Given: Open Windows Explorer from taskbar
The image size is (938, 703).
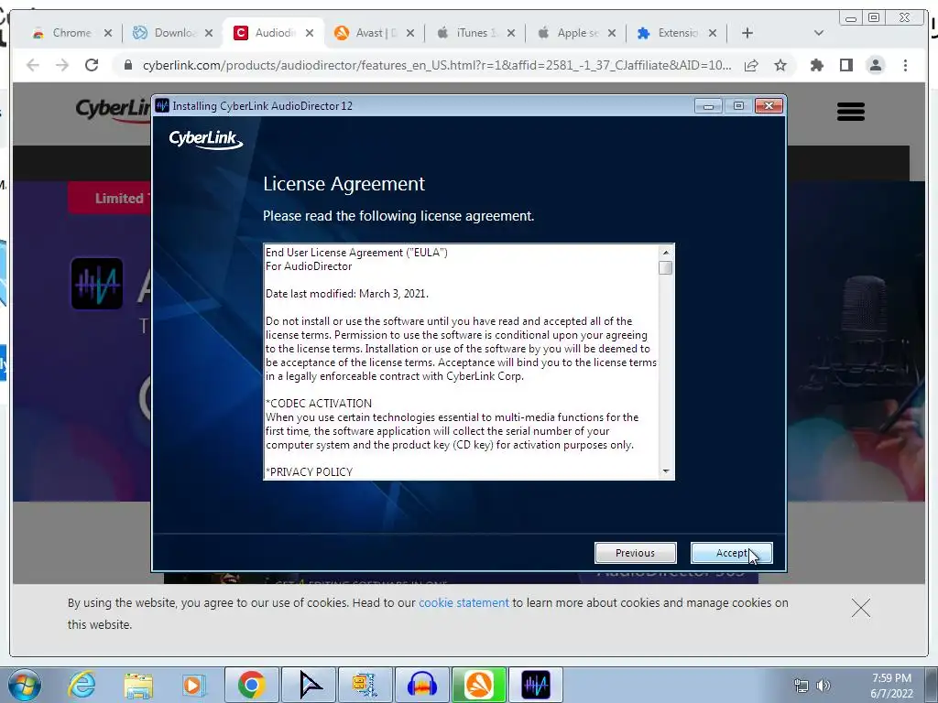Looking at the screenshot, I should (138, 685).
